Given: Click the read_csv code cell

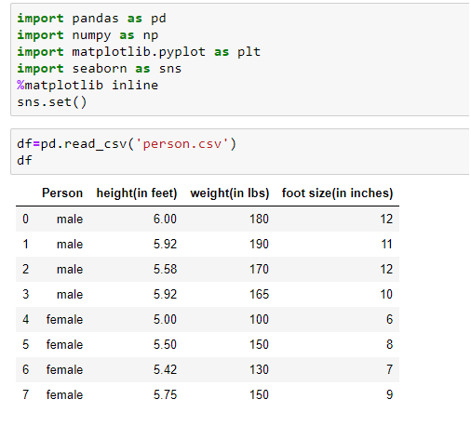Looking at the screenshot, I should click(x=240, y=152).
